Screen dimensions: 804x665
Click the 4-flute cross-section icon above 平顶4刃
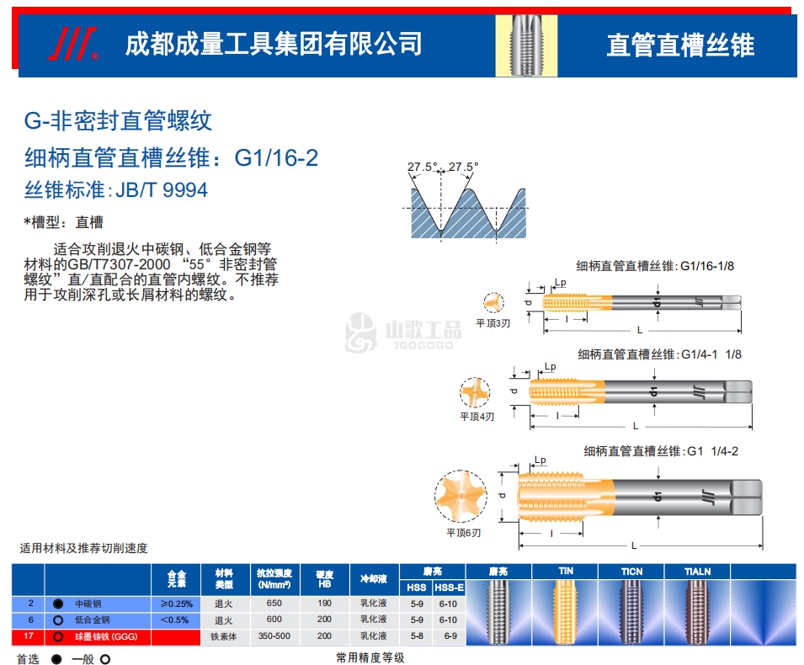click(x=475, y=393)
